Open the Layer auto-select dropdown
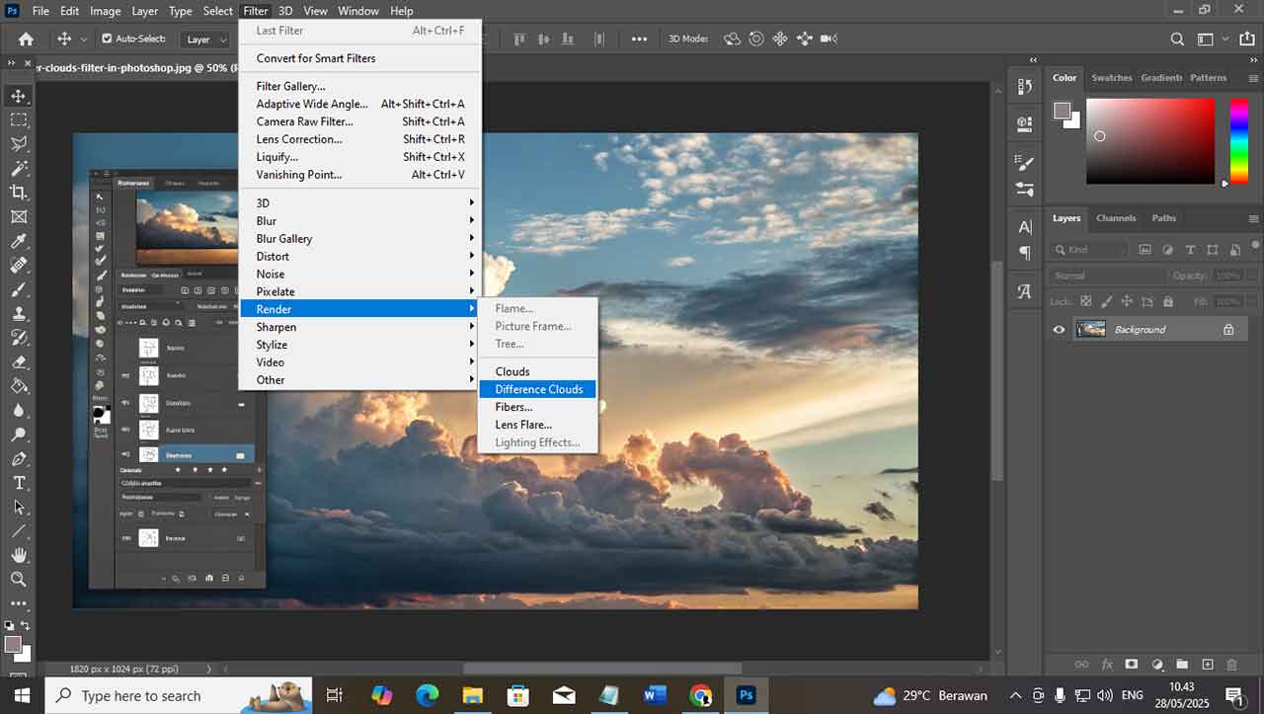This screenshot has height=714, width=1264. click(205, 39)
